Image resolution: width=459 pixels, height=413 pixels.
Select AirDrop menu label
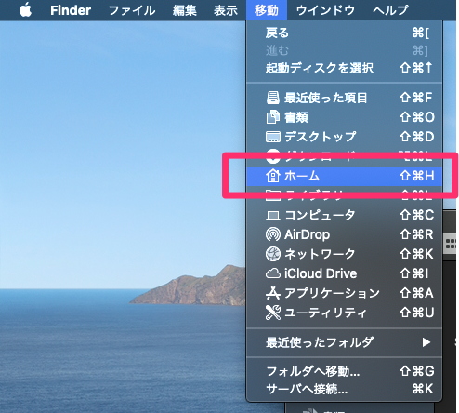307,234
